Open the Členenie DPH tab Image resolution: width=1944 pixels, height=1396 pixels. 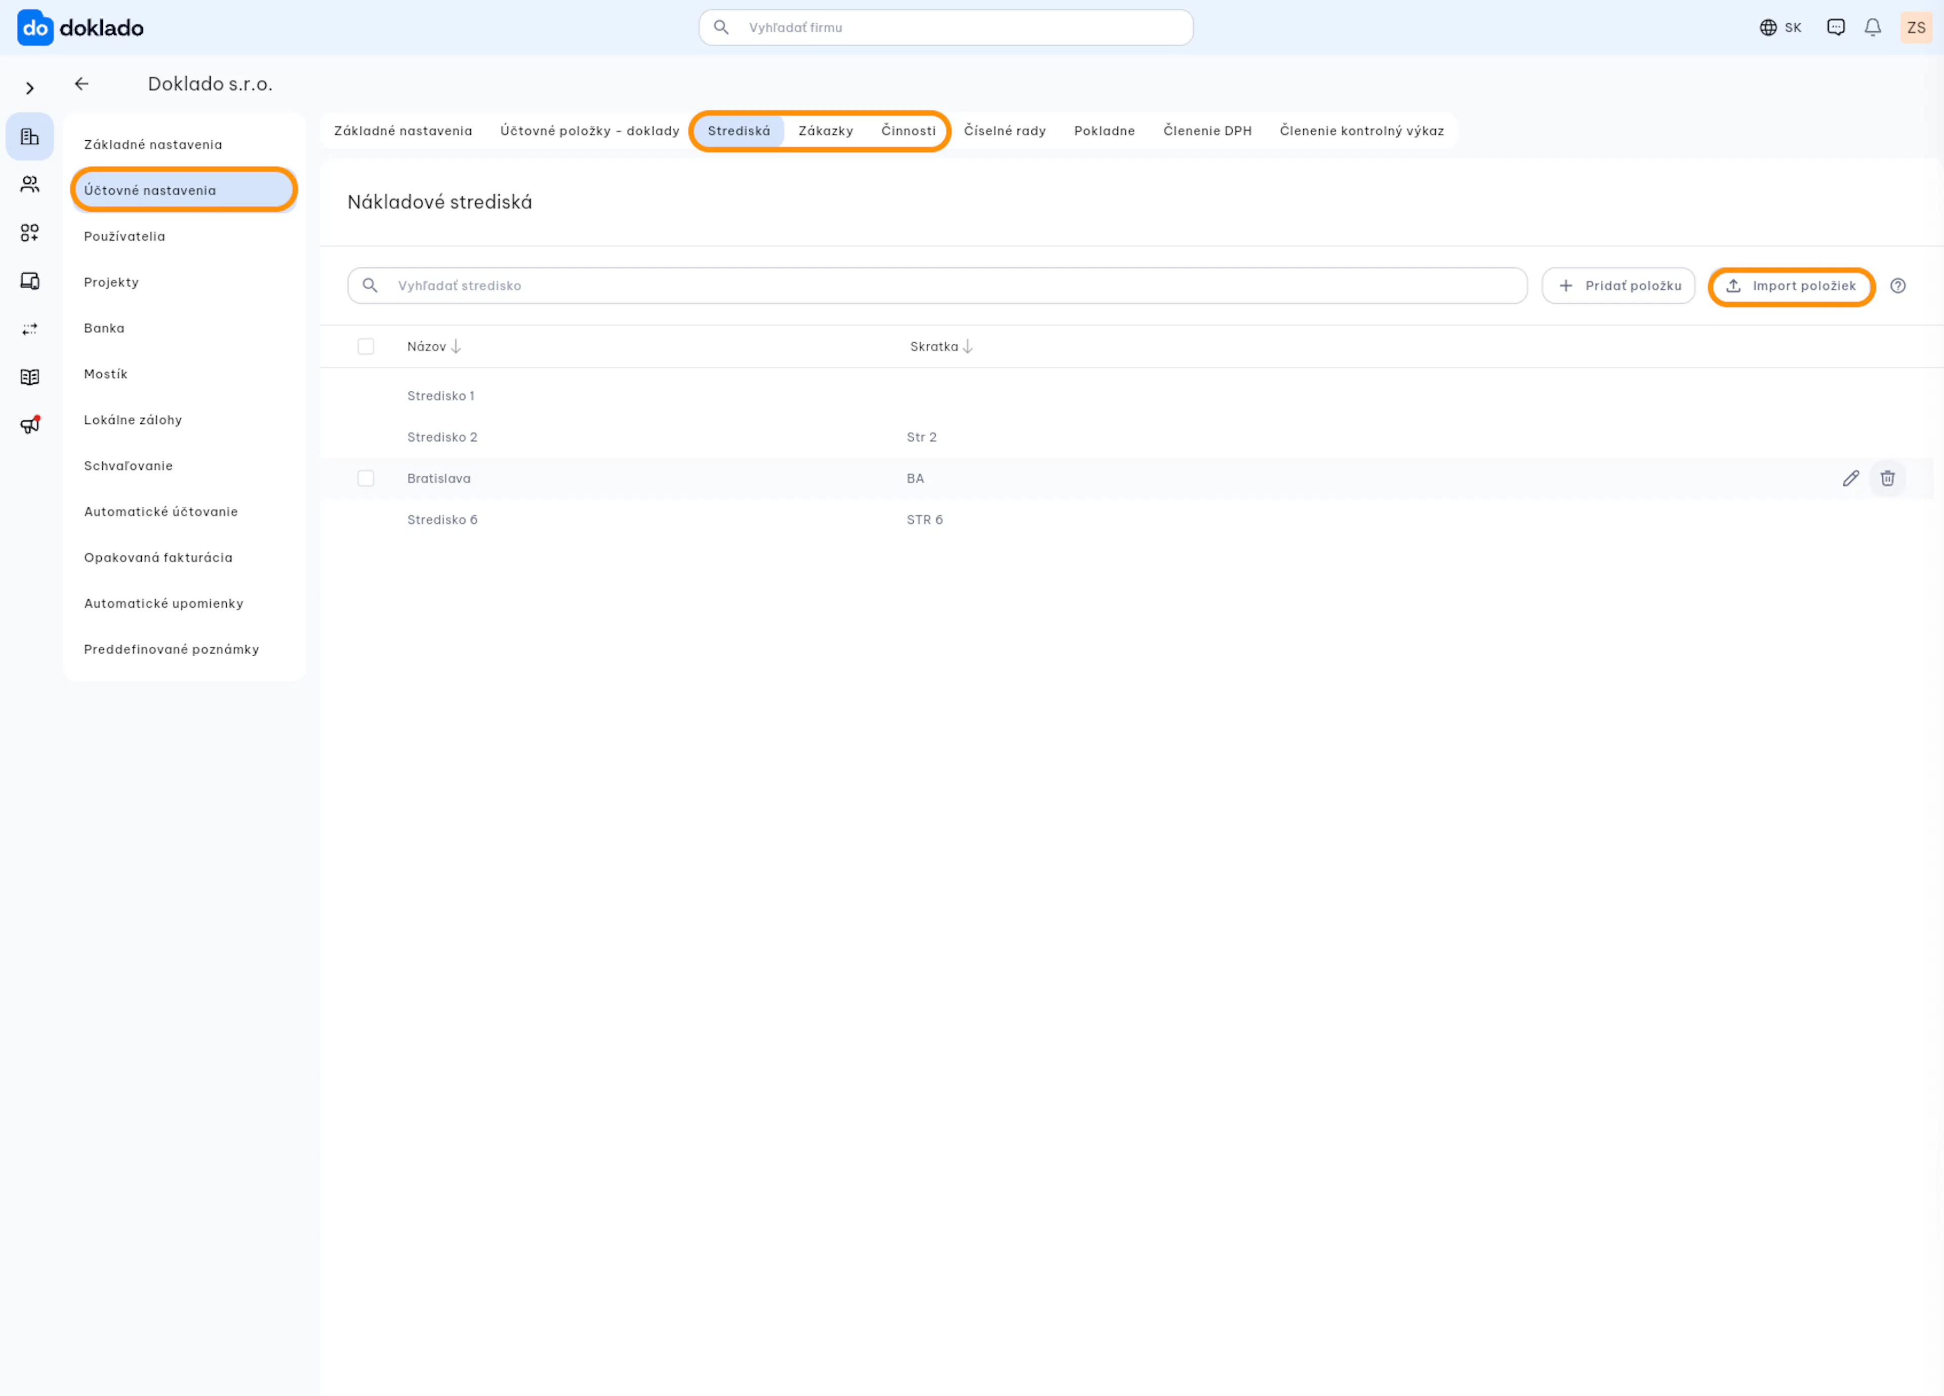(x=1207, y=130)
